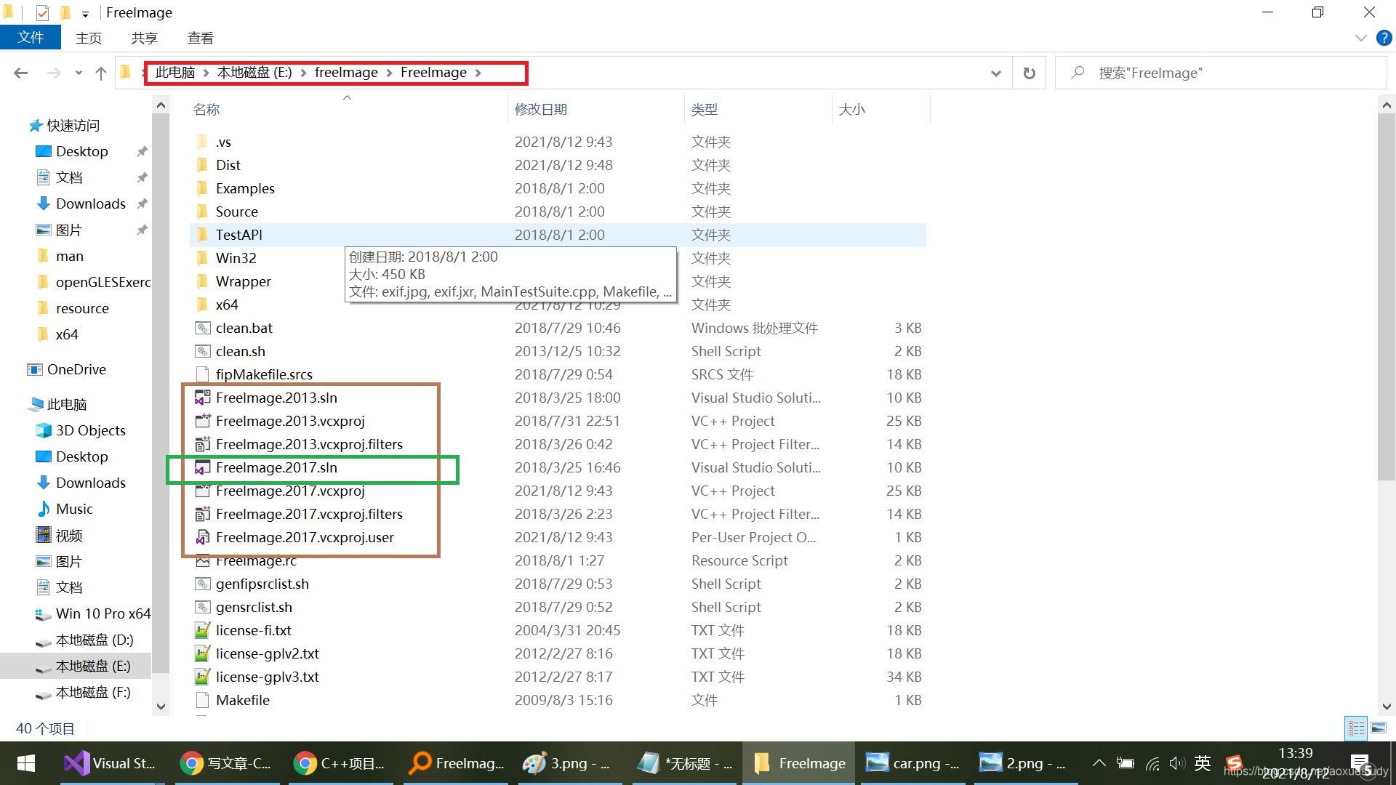Open Win 10 Pro x64 drive
This screenshot has width=1396, height=785.
coord(103,613)
